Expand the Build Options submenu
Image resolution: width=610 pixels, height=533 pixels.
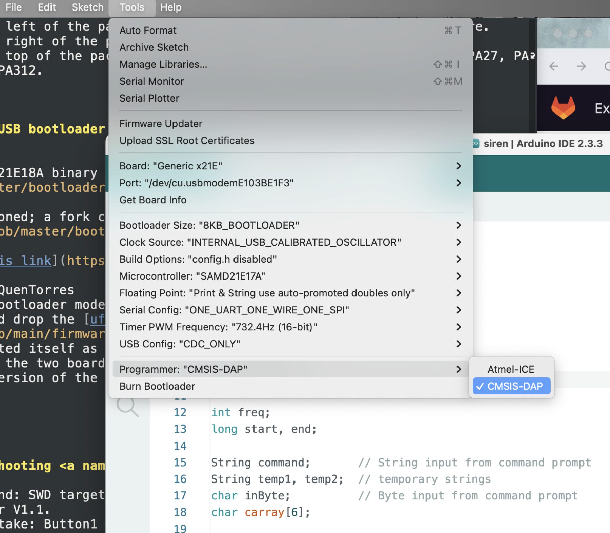tap(290, 259)
